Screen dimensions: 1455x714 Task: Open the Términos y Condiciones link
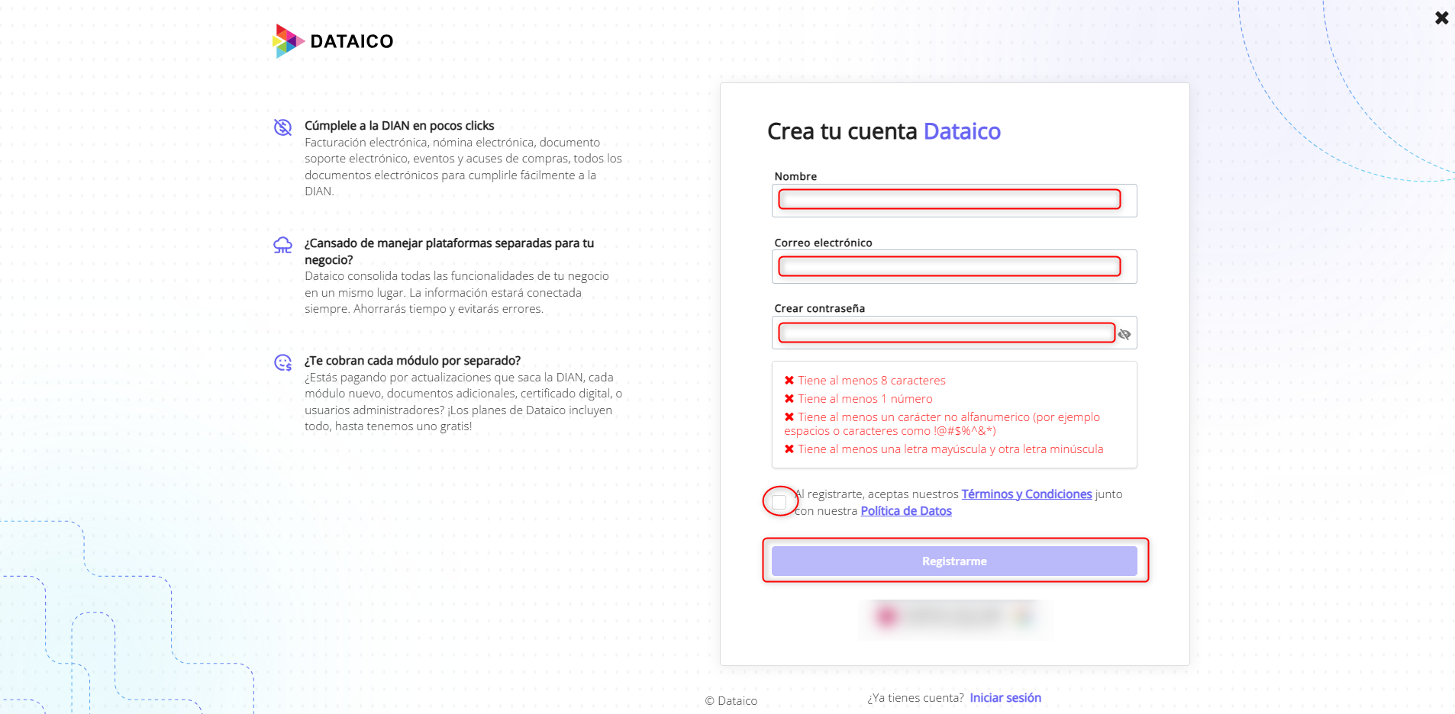click(1026, 494)
